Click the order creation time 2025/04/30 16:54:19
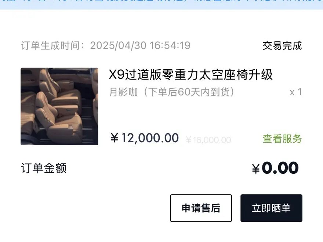The image size is (323, 242). pos(140,45)
